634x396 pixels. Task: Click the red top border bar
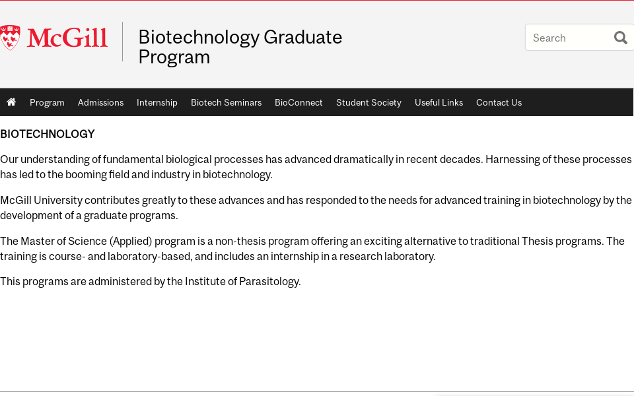click(x=317, y=1)
